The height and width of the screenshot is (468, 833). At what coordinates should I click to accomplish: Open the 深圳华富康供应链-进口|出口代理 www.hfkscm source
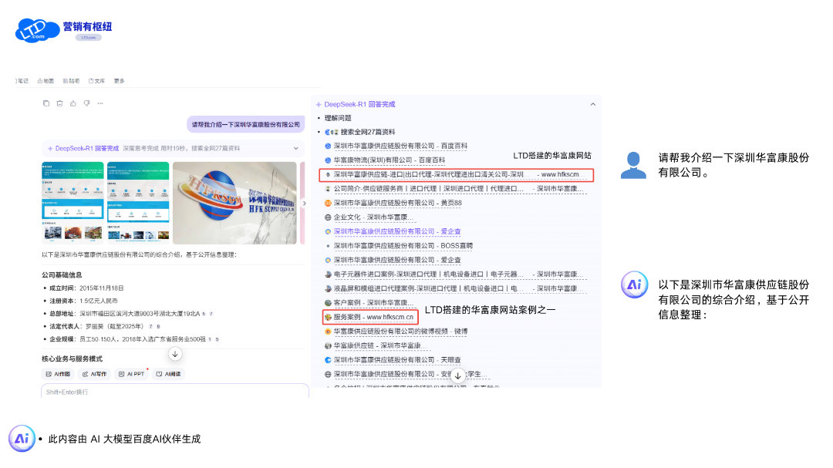[x=457, y=174]
